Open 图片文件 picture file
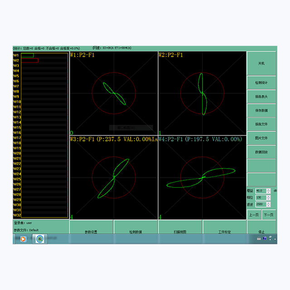The width and height of the screenshot is (290, 290). [x=261, y=138]
